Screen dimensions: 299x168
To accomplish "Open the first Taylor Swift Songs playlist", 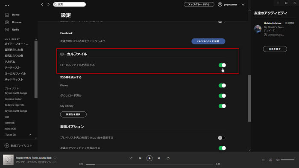I will [x=16, y=93].
